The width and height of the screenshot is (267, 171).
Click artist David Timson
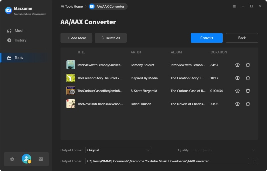(x=141, y=104)
